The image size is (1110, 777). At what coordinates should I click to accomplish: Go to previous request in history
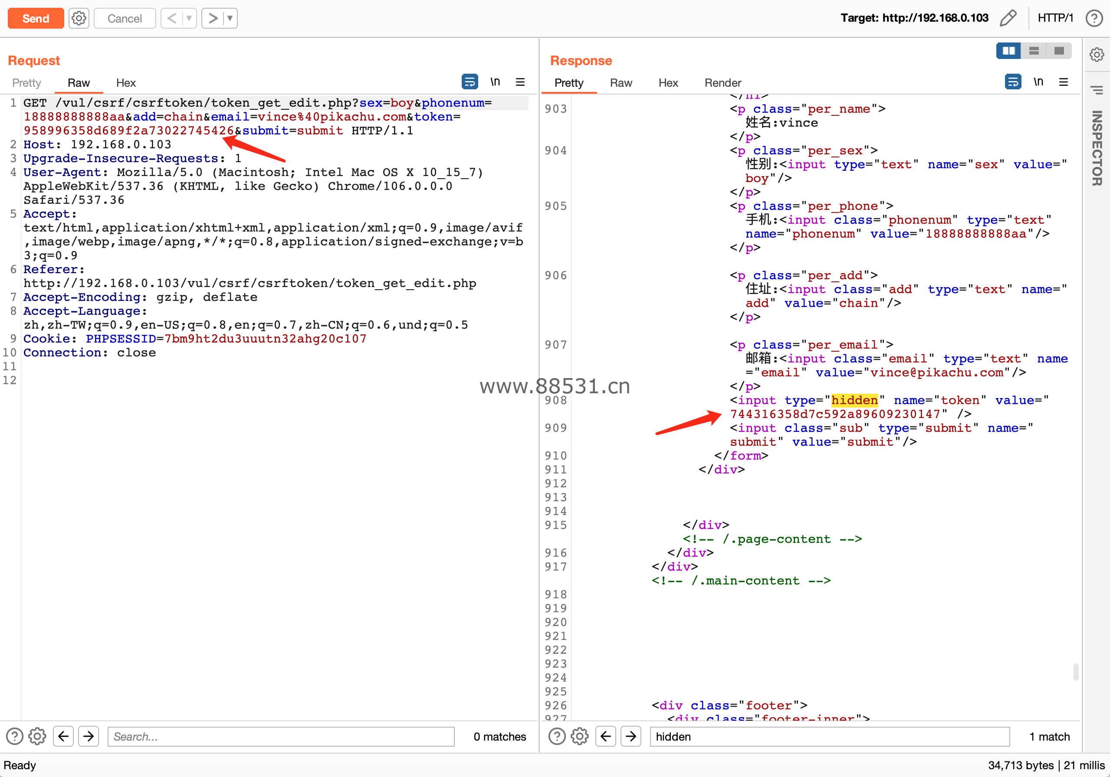point(172,18)
